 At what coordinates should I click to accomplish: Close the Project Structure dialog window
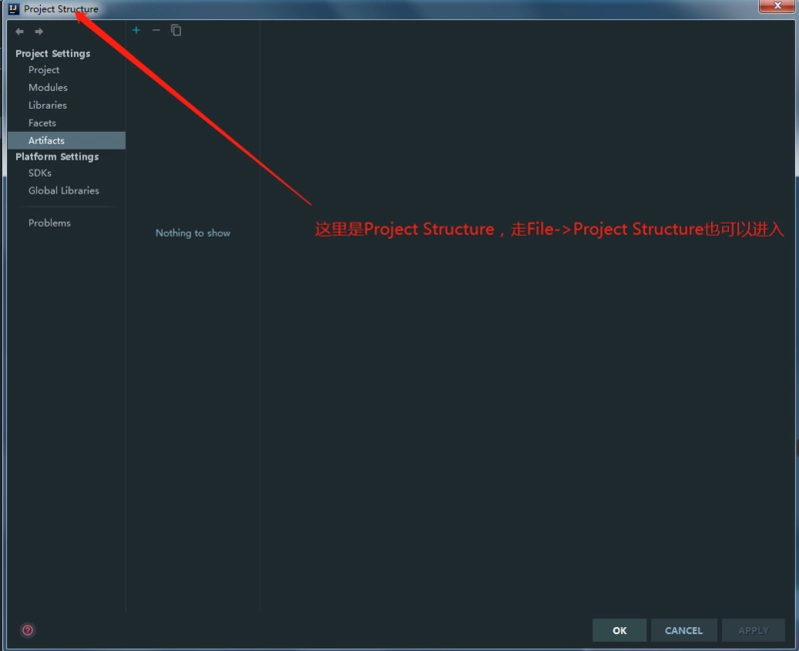tap(775, 7)
